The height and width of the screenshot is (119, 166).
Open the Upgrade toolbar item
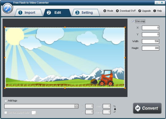(x=144, y=11)
